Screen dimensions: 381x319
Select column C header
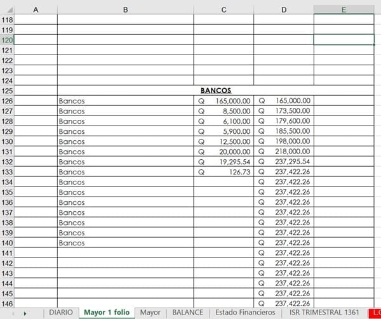pyautogui.click(x=224, y=10)
